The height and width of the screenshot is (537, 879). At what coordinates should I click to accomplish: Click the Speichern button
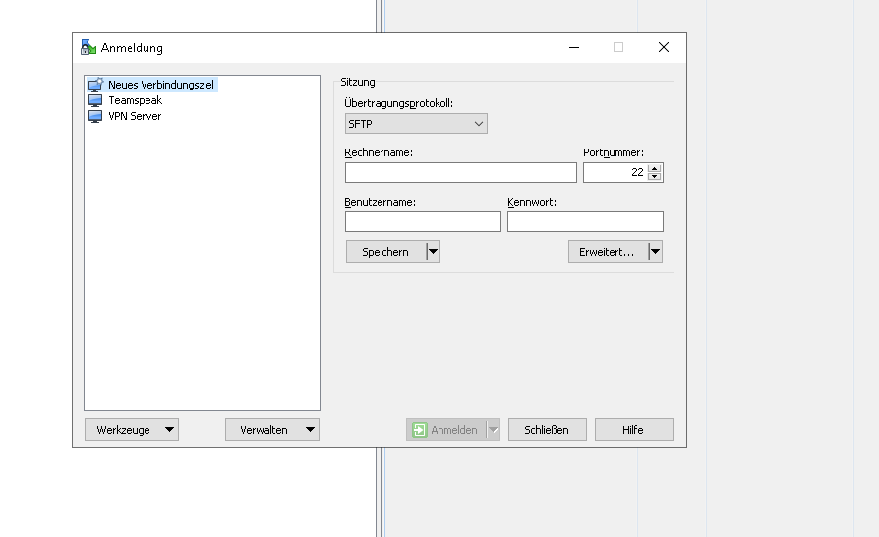tap(385, 252)
